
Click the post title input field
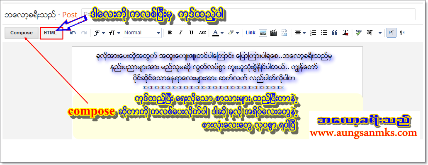(248, 14)
